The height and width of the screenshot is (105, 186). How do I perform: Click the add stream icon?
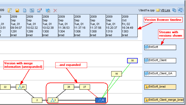point(48,11)
